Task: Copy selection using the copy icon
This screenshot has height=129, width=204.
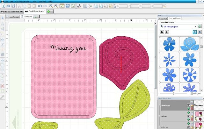Action: point(24,6)
